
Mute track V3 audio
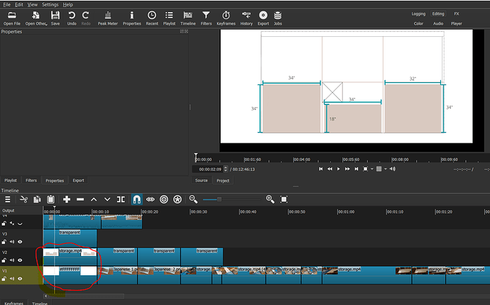click(12, 242)
